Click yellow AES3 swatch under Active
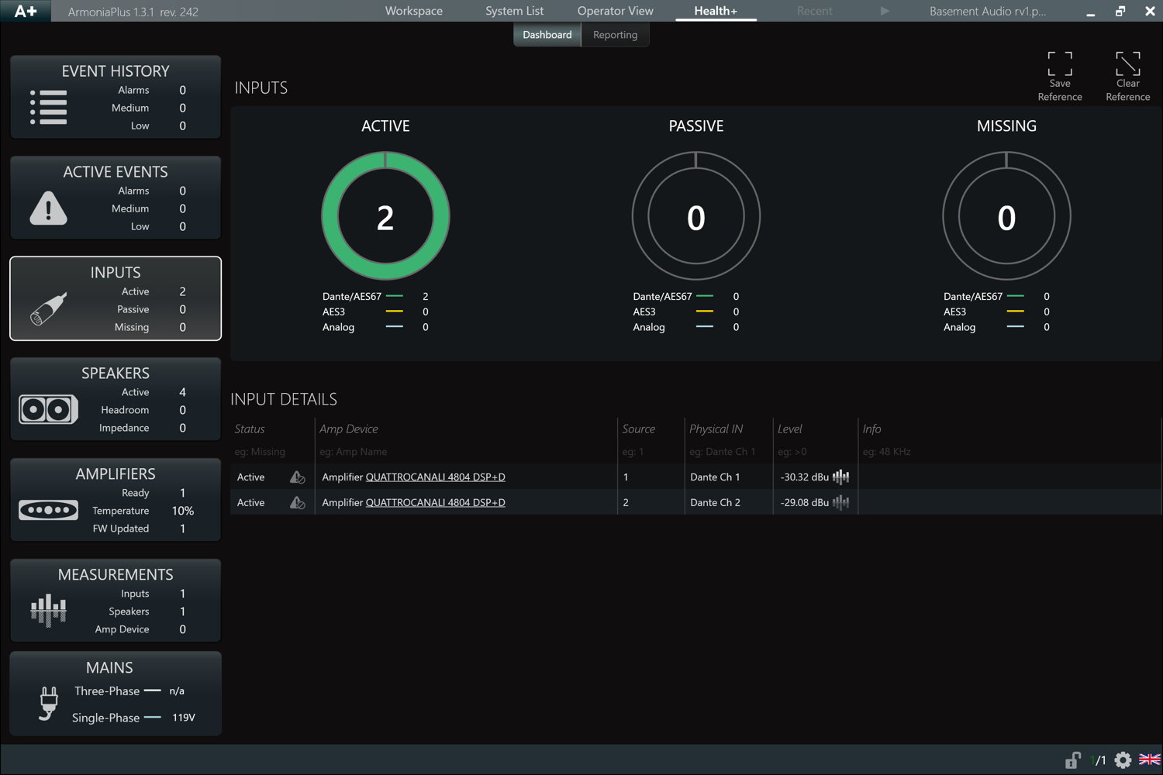 395,312
